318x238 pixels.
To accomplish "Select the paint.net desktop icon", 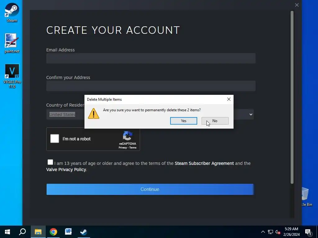I will 12,43.
